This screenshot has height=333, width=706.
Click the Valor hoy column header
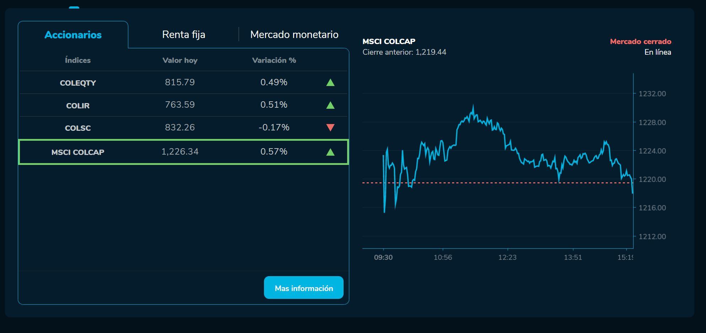[180, 60]
